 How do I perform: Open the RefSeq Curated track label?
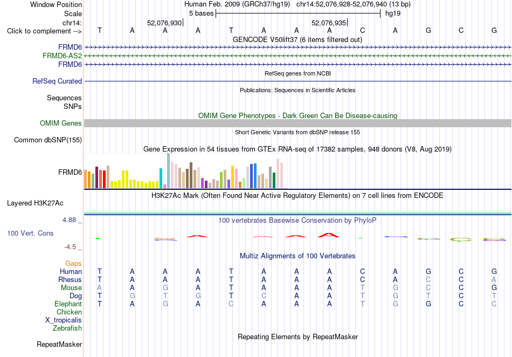57,81
